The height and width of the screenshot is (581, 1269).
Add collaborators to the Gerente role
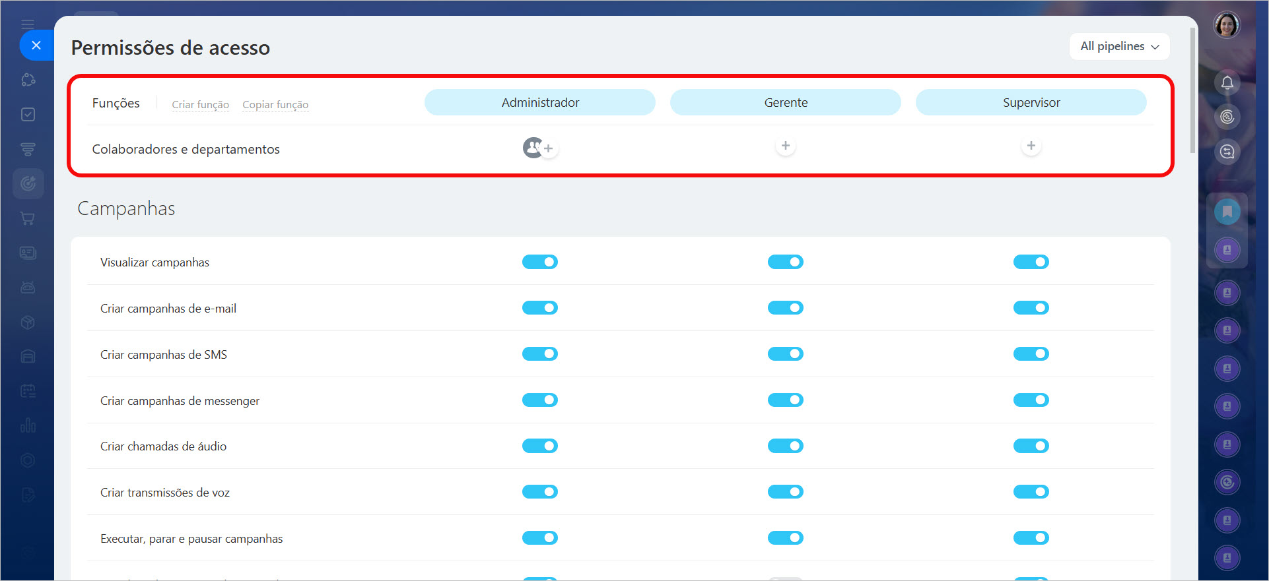click(x=786, y=146)
